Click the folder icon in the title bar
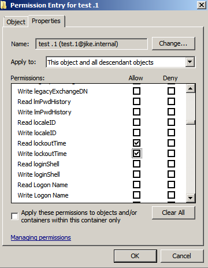 [x=3, y=5]
